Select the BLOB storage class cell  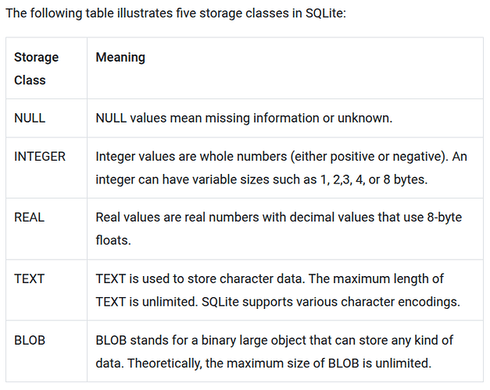(30, 340)
